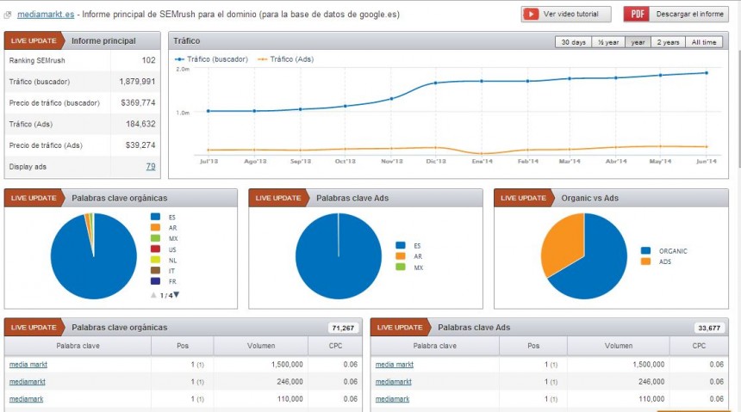The image size is (741, 412).
Task: Click the ES swatch in Palabras clave Ads legend
Action: tap(401, 245)
